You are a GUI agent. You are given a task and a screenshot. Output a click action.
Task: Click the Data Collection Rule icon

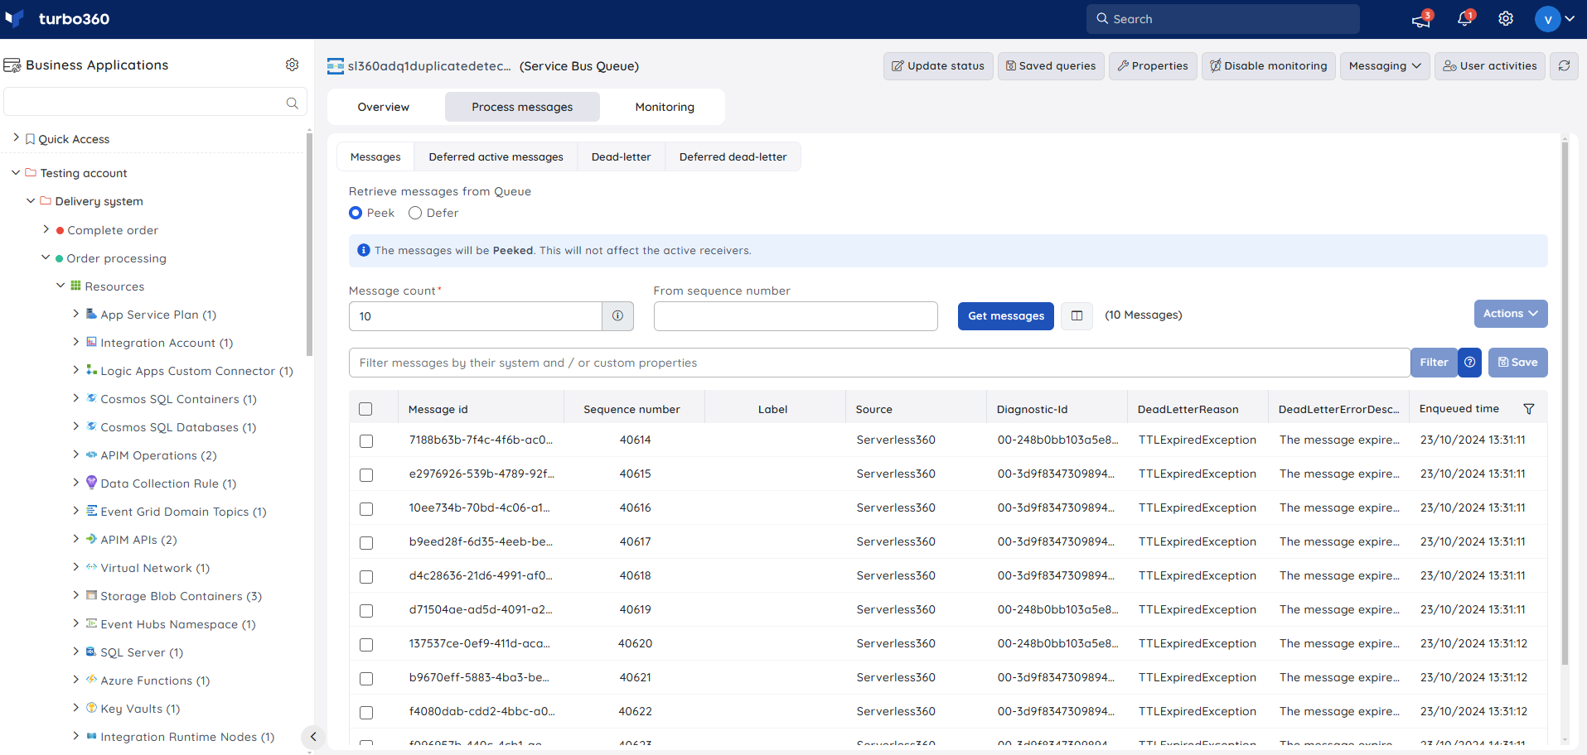click(x=91, y=483)
